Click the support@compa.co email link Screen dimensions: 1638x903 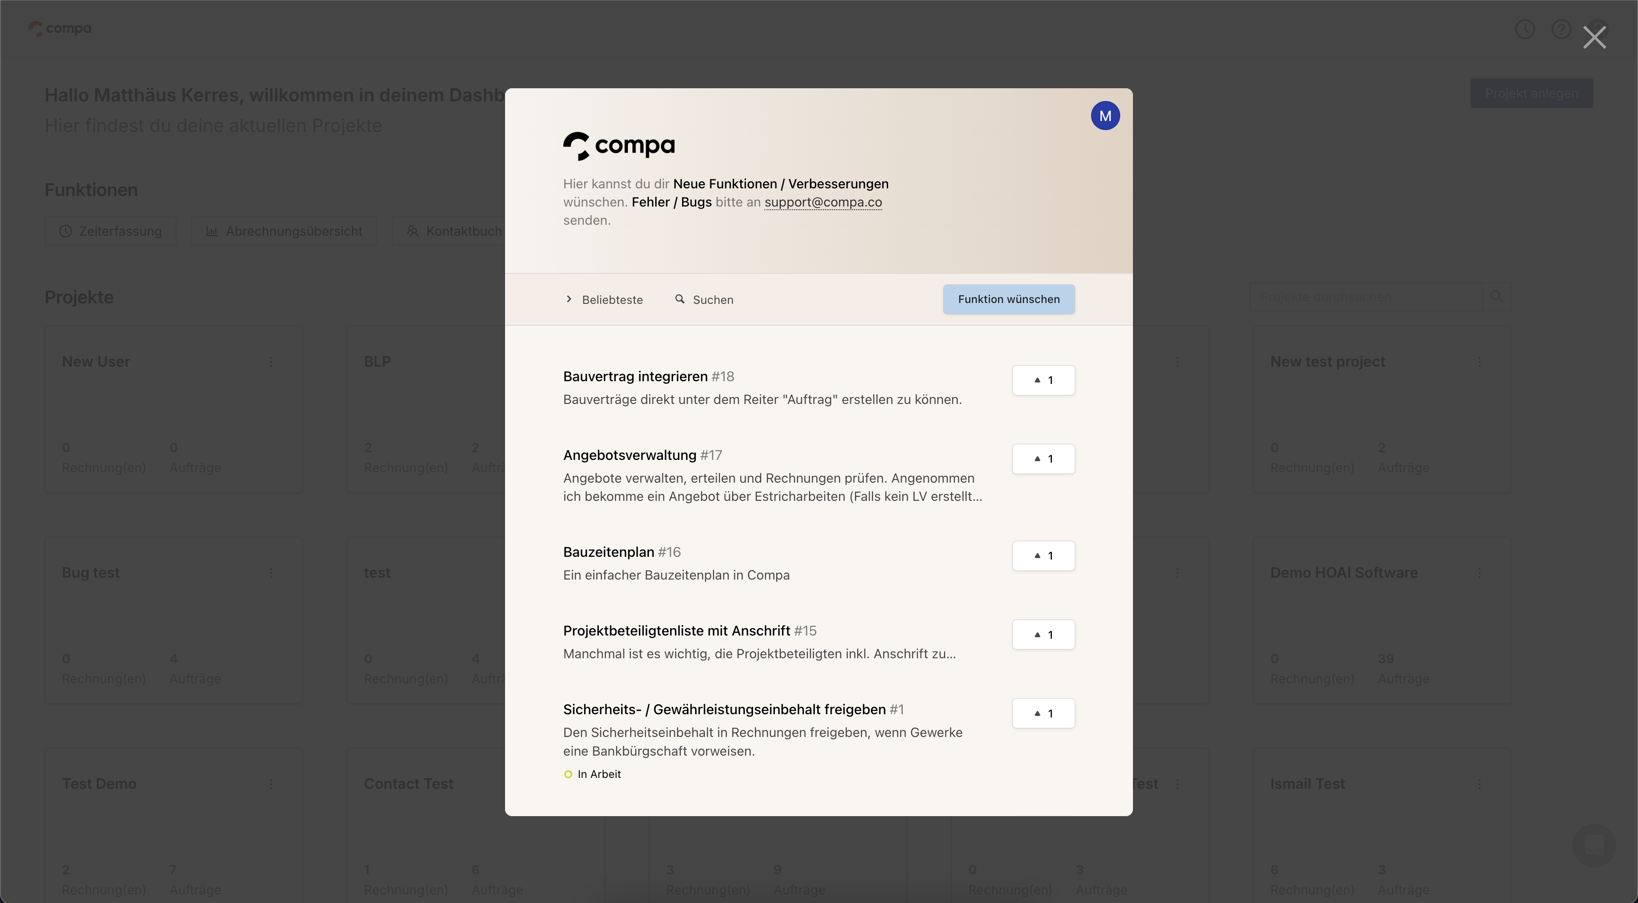tap(823, 202)
